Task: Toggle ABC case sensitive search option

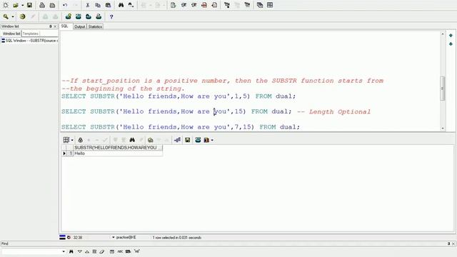Action: pyautogui.click(x=120, y=251)
